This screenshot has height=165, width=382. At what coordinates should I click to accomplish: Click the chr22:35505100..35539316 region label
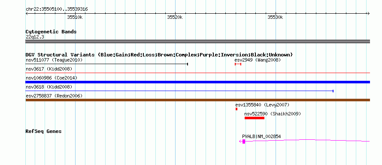click(57, 9)
